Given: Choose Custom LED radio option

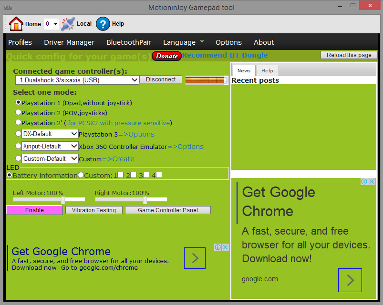Looking at the screenshot, I should pyautogui.click(x=81, y=175).
